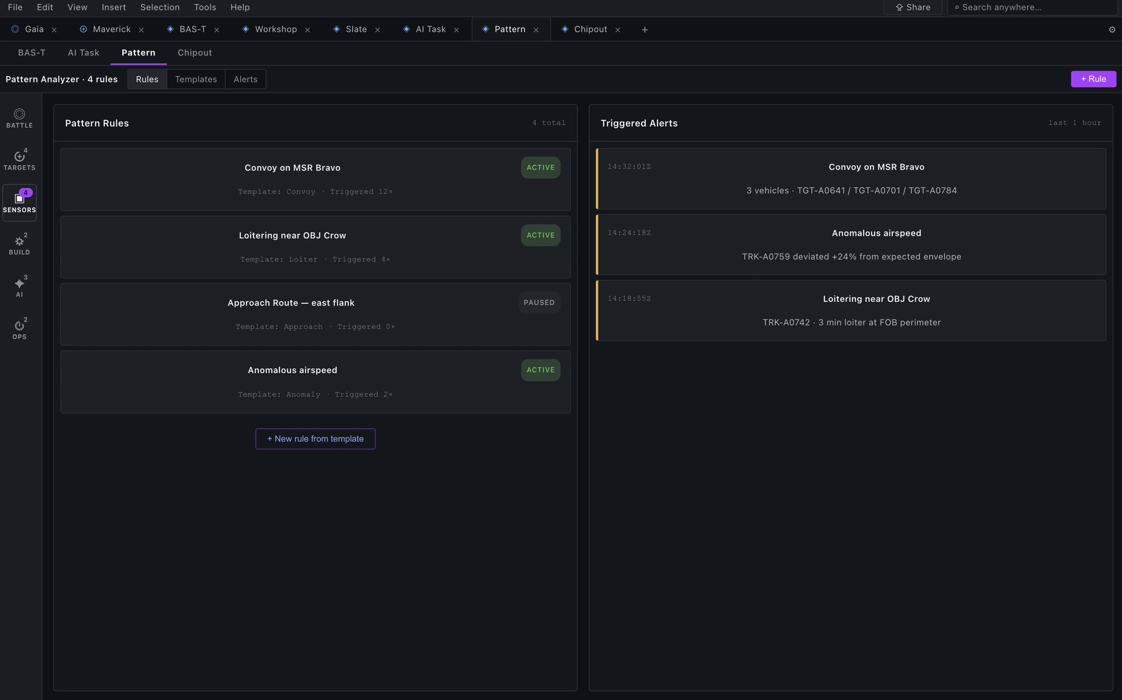Switch to the Workshop window tab
The image size is (1122, 700).
(x=276, y=29)
